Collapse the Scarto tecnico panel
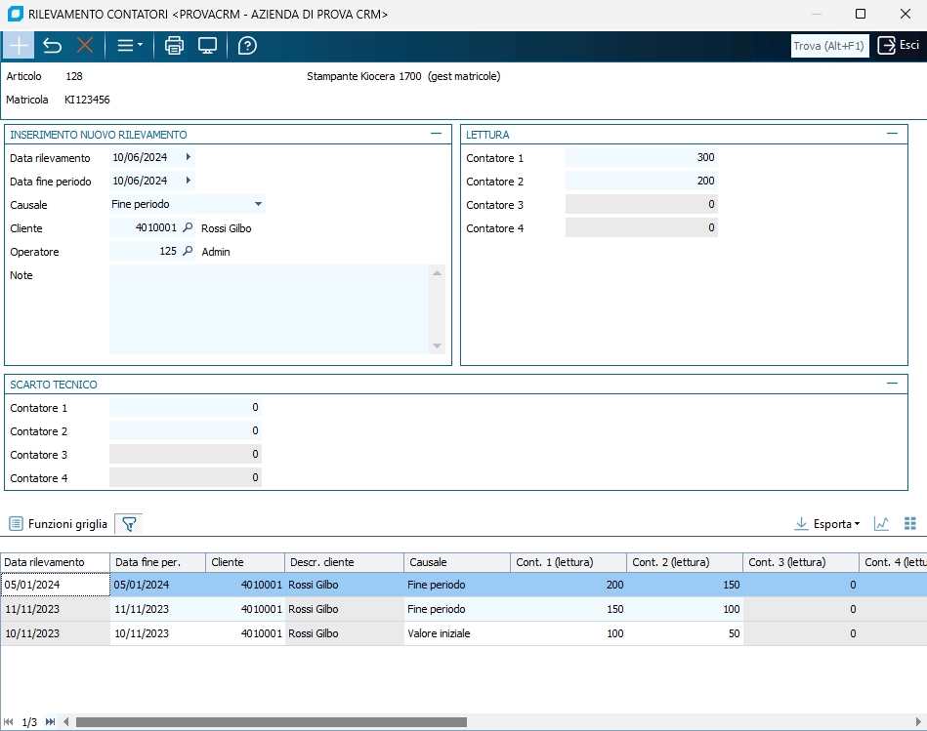Image resolution: width=927 pixels, height=731 pixels. [892, 384]
